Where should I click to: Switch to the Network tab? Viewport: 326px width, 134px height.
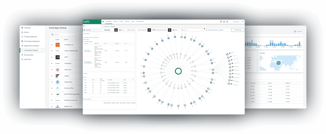tap(115, 22)
